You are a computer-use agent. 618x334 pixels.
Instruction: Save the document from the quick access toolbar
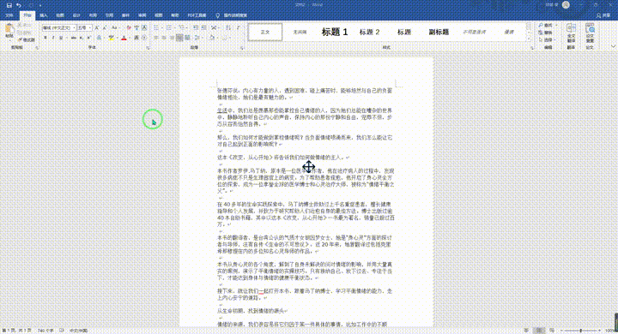point(9,5)
